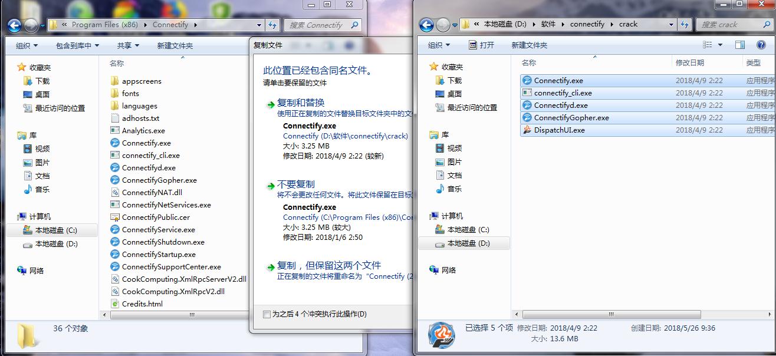This screenshot has height=356, width=776.
Task: Select DispatchUI.exe icon in crack window
Action: point(527,130)
